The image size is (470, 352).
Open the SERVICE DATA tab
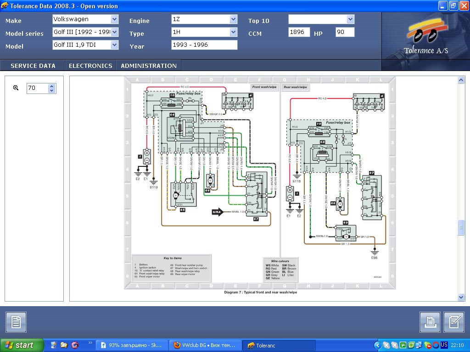pos(33,66)
